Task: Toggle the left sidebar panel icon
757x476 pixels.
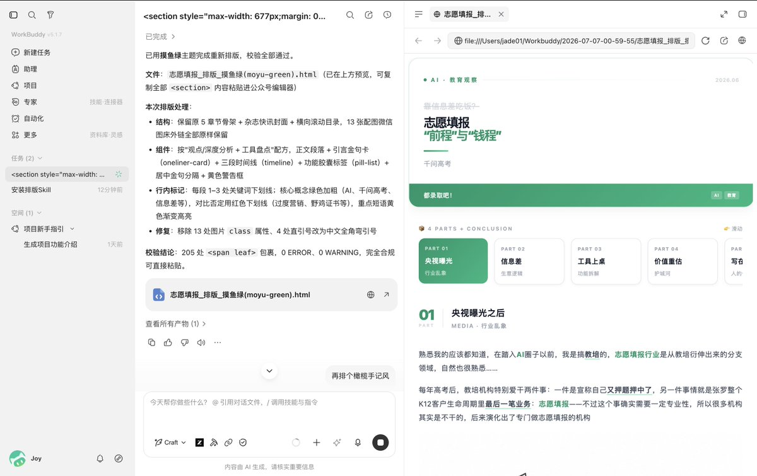Action: tap(14, 15)
